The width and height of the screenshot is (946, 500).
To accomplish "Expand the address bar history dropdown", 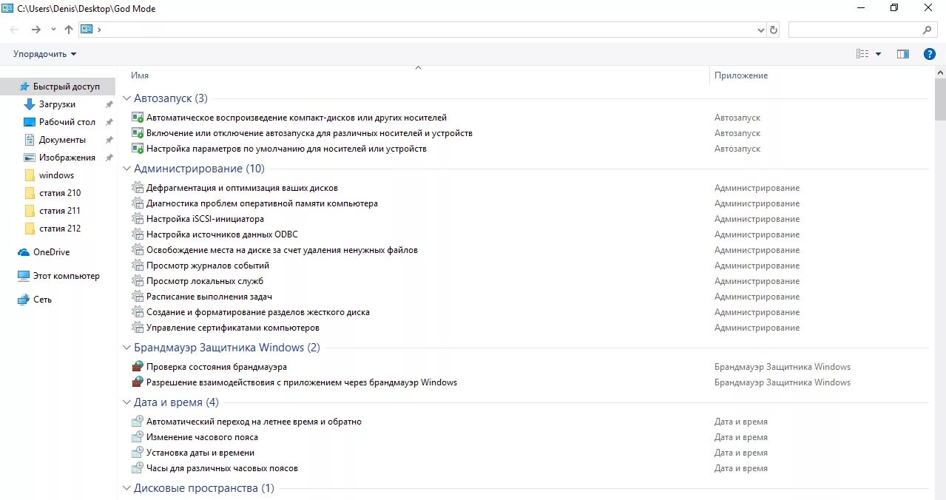I will pos(761,30).
